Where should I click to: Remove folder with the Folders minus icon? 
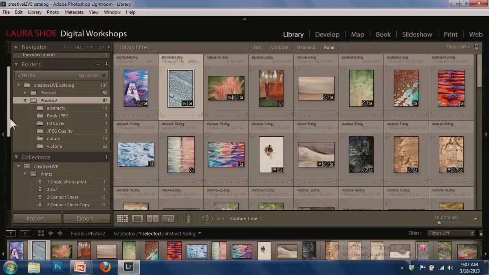tap(98, 64)
